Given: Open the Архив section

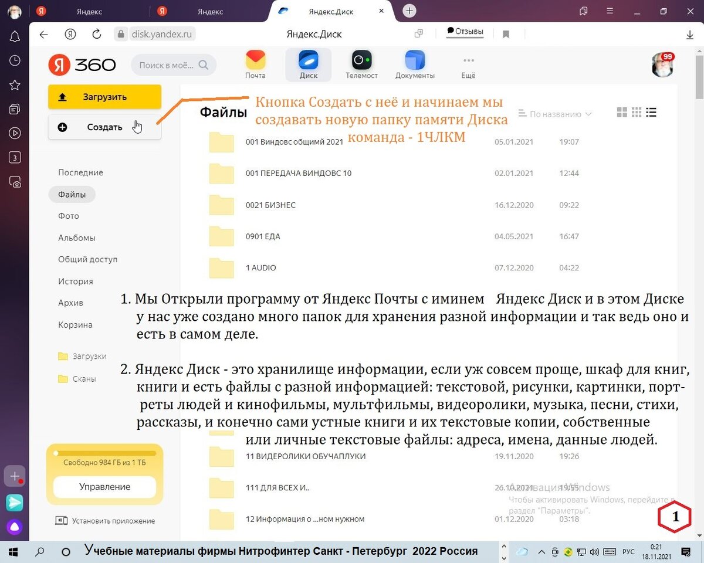Looking at the screenshot, I should [70, 303].
